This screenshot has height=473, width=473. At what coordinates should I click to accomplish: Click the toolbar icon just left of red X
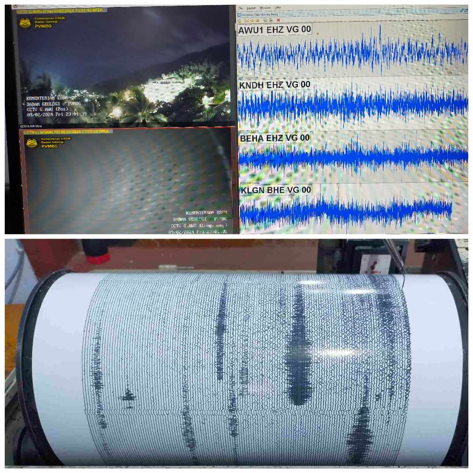[x=271, y=20]
